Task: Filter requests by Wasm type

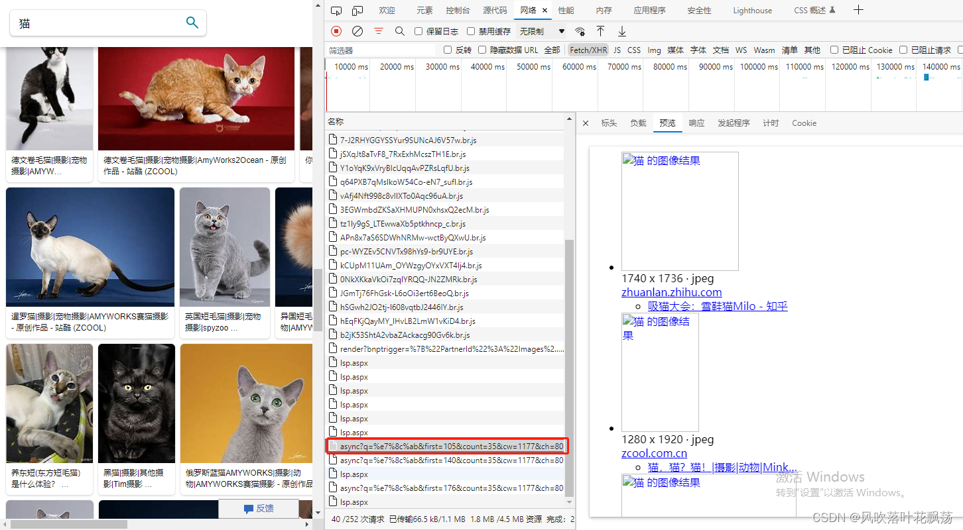Action: click(x=764, y=50)
